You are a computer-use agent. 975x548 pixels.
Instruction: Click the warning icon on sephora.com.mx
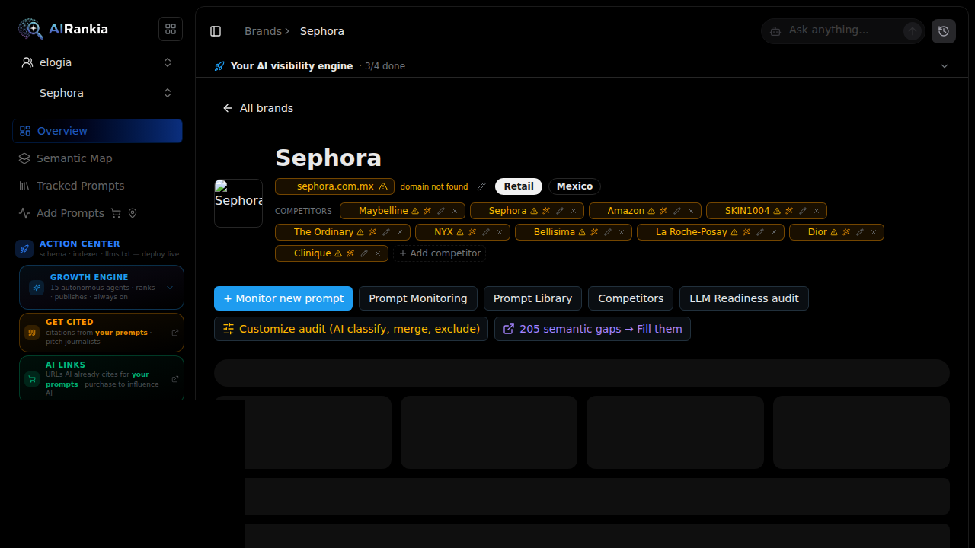click(383, 186)
